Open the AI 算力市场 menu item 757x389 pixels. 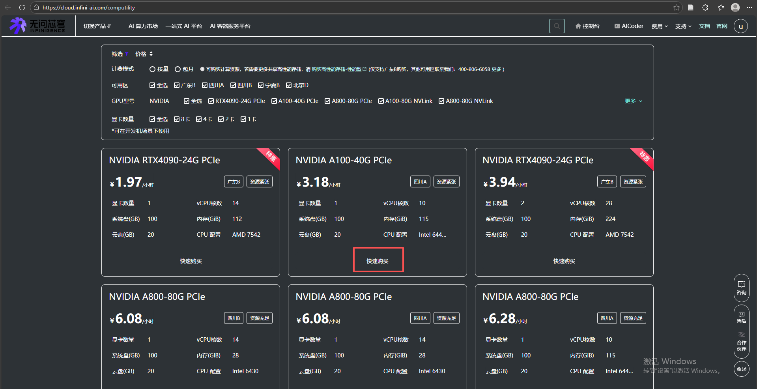tap(143, 26)
